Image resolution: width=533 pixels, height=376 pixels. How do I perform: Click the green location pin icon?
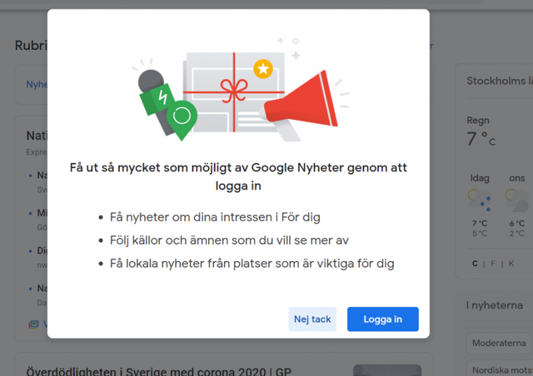point(182,120)
